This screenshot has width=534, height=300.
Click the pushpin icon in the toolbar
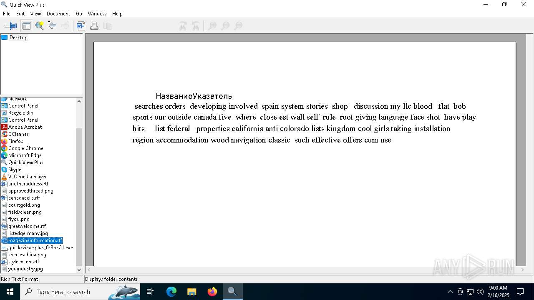point(10,26)
